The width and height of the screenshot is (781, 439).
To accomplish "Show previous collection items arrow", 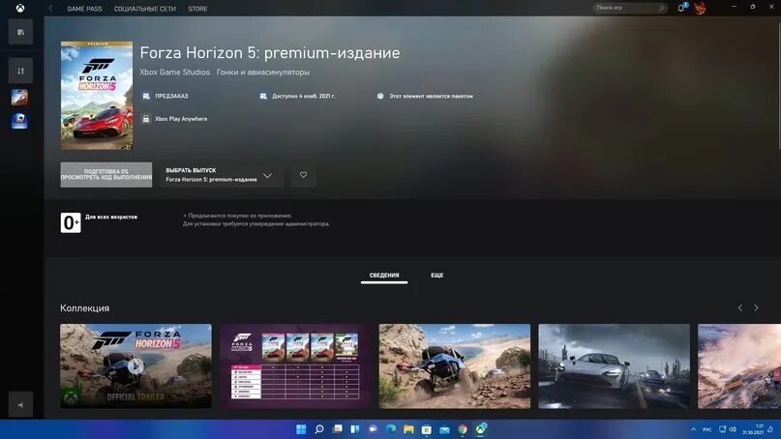I will point(740,308).
